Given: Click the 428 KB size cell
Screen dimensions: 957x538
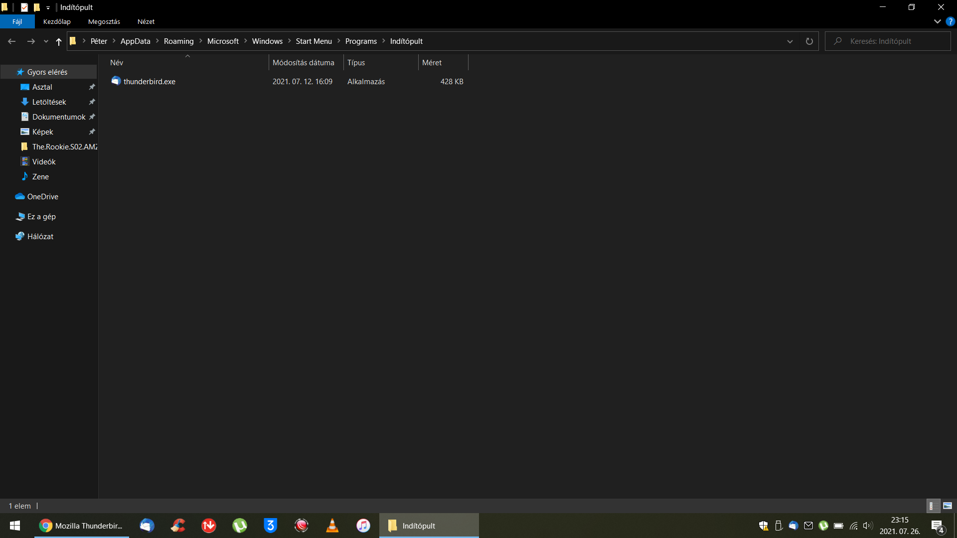Looking at the screenshot, I should point(452,82).
